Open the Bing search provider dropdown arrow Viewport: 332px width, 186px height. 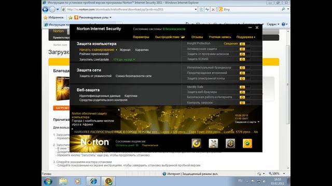point(288,9)
